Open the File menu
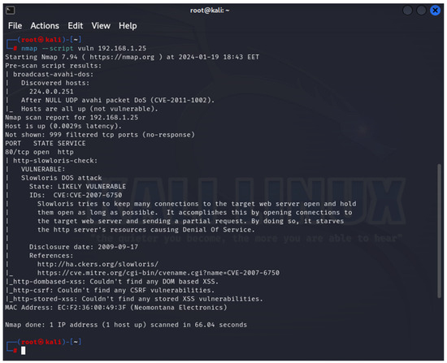 pyautogui.click(x=15, y=26)
